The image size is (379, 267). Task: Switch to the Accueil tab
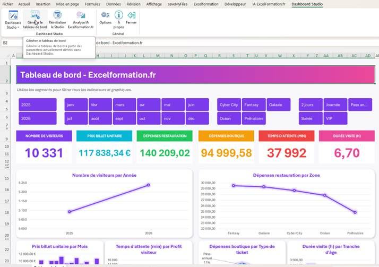24,4
